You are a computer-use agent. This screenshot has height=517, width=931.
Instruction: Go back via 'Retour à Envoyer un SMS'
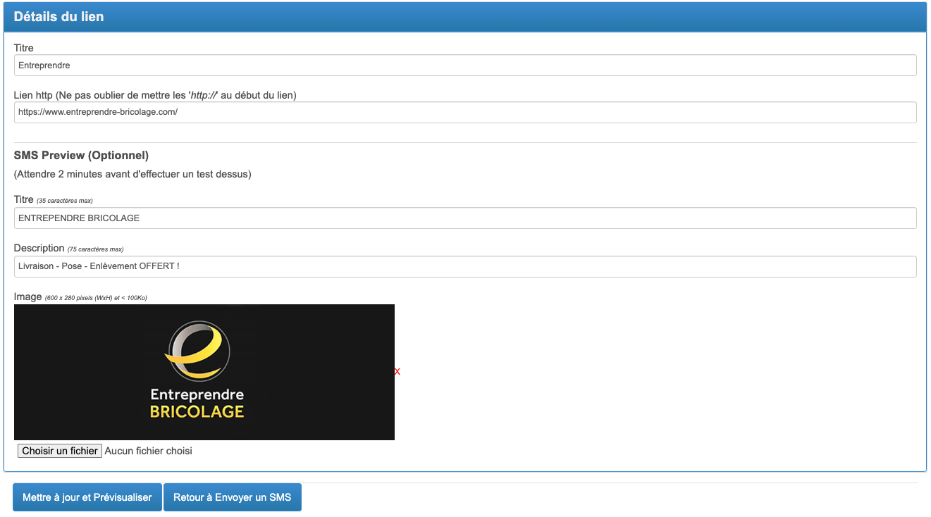pyautogui.click(x=233, y=497)
